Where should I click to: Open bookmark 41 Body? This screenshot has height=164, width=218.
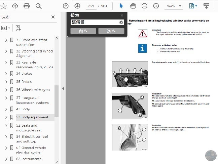tap(23, 109)
